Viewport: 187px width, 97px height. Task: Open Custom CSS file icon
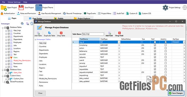pos(140,13)
